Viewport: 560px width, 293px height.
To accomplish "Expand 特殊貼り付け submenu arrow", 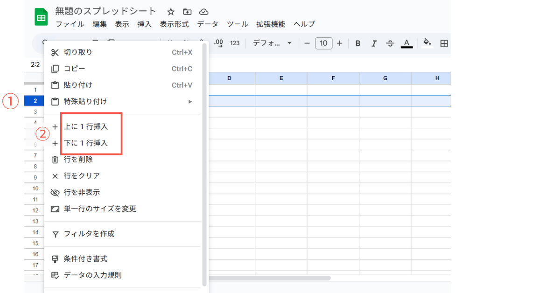I will (x=190, y=102).
